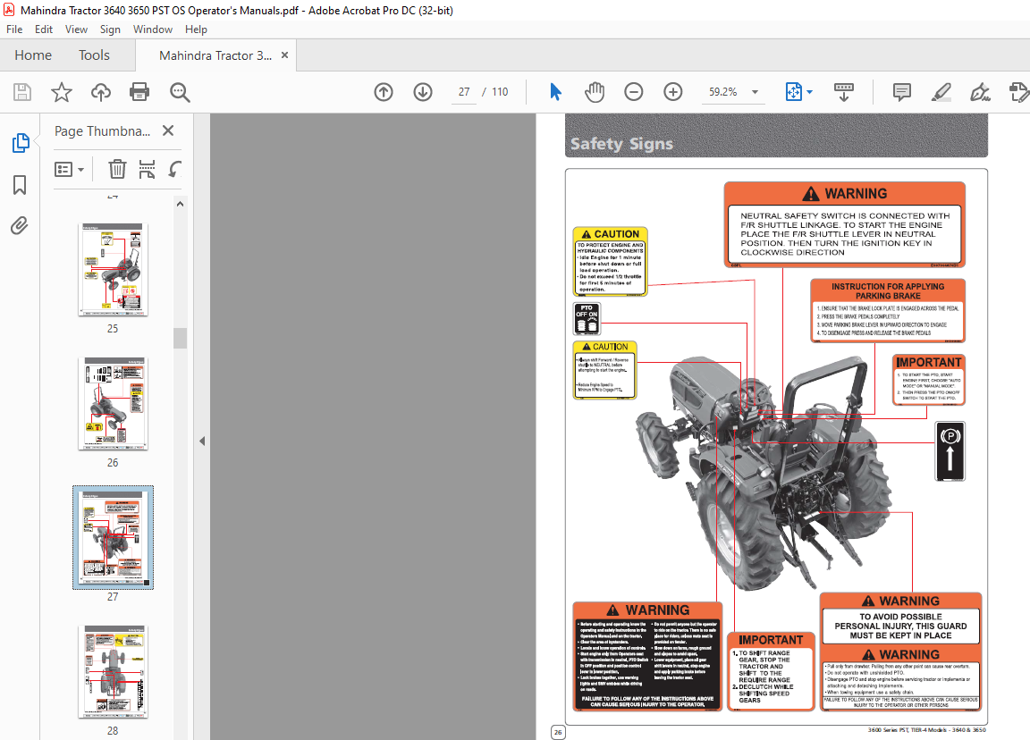Screen dimensions: 1030x740
Task: Print the document with printer icon
Action: (x=139, y=92)
